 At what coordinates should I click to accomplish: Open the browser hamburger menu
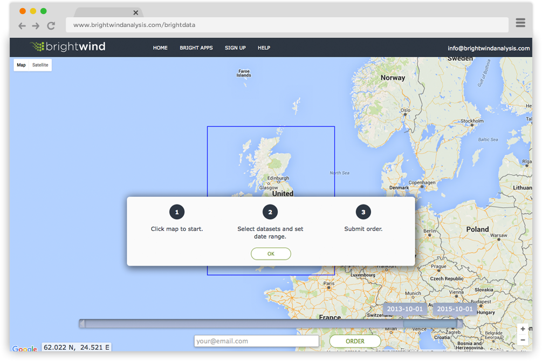click(520, 23)
